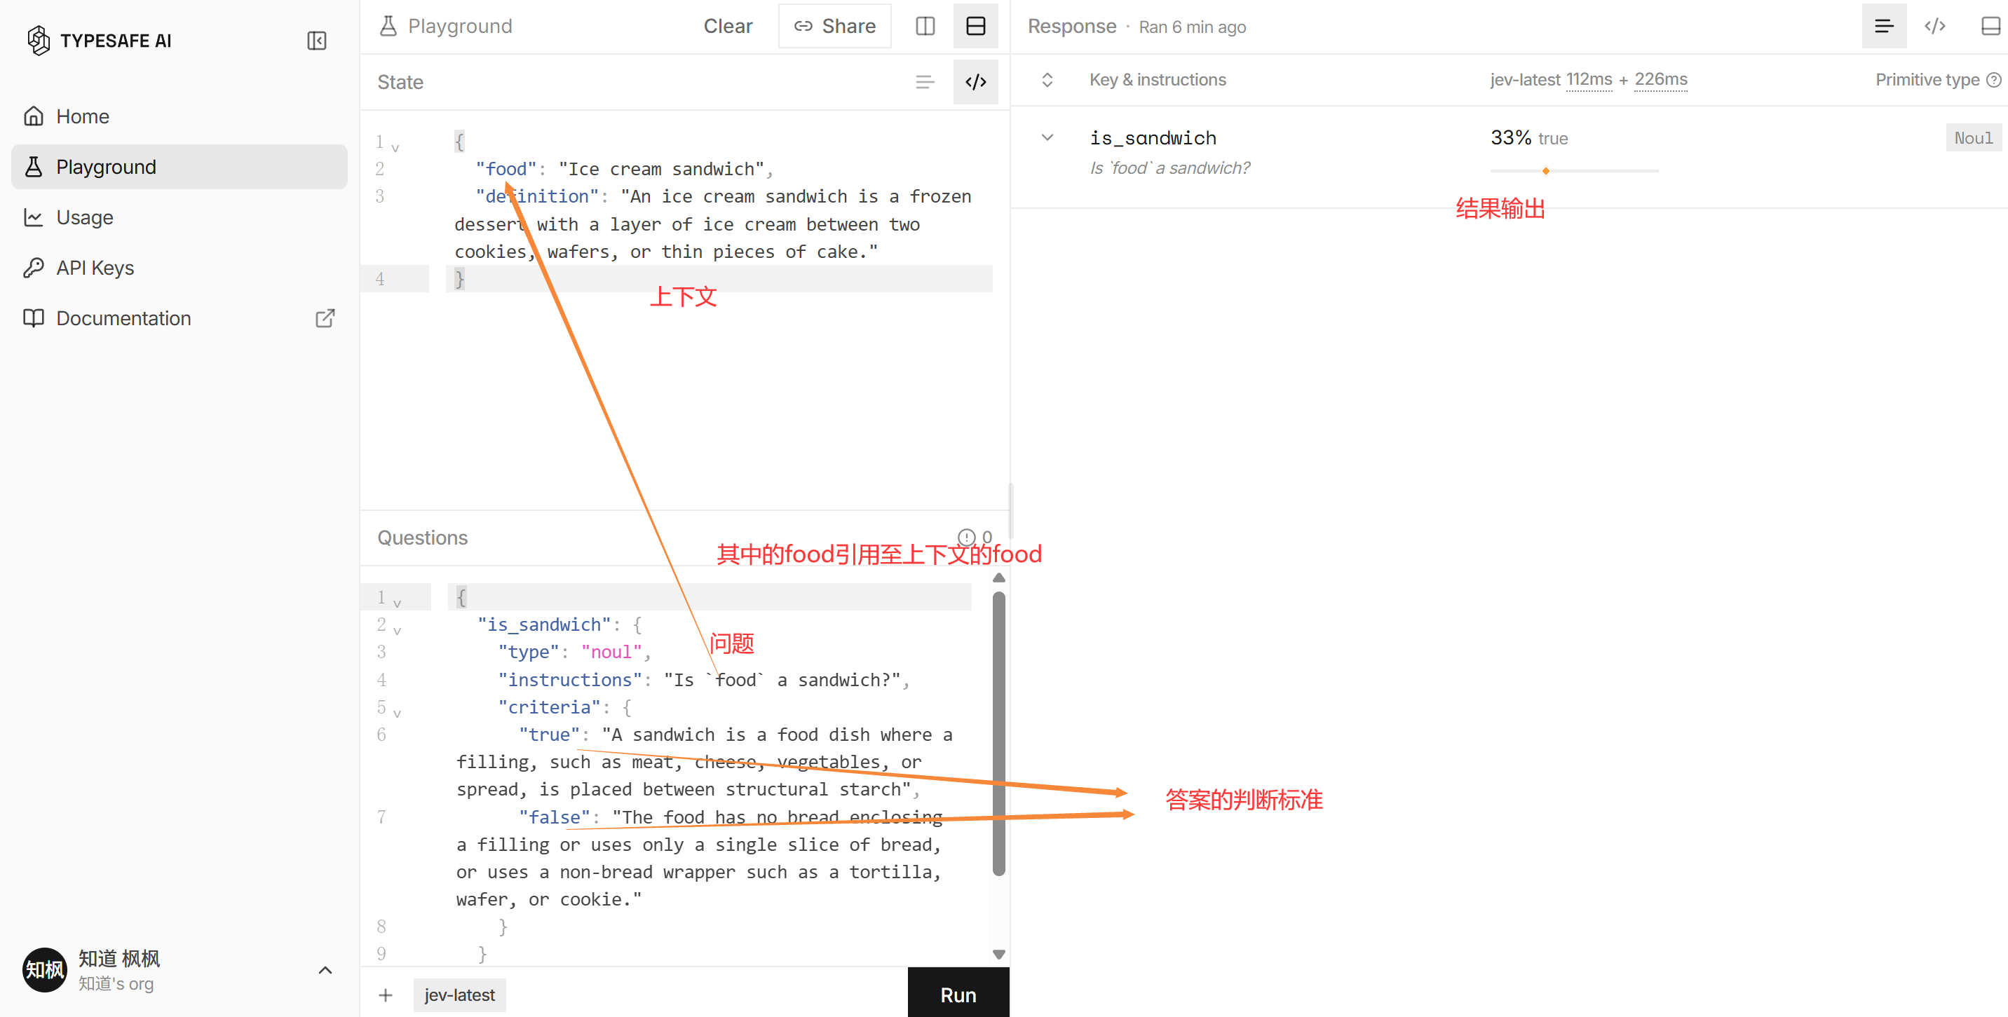Screen dimensions: 2008x1017
Task: Click the 知枫 user avatar
Action: pos(44,970)
